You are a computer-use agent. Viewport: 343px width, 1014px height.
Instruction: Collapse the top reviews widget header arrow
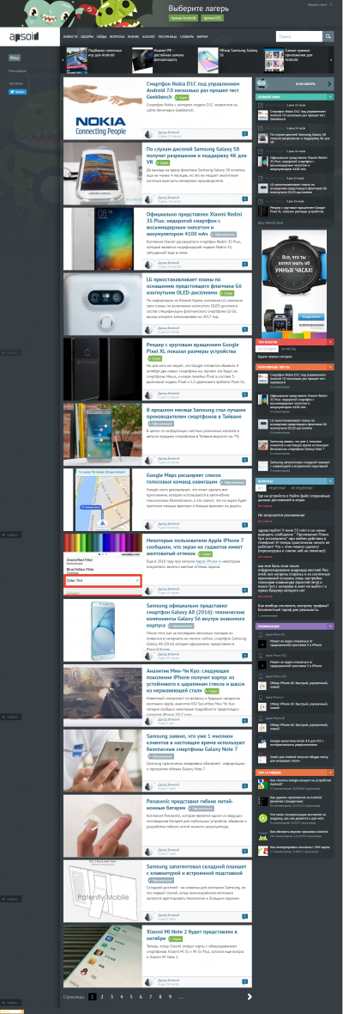(331, 342)
